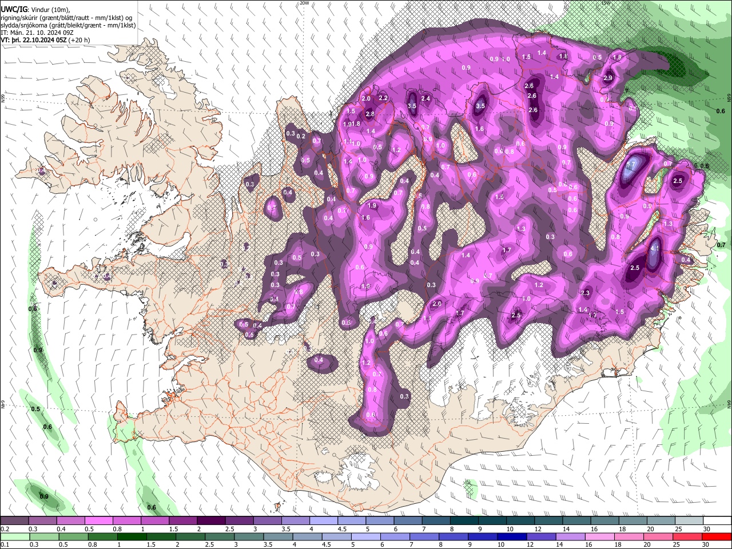Click the '15W' longitude label
The height and width of the screenshot is (549, 732).
pos(606,3)
